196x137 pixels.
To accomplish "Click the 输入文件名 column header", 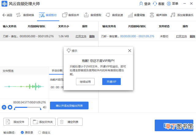I will tap(9, 26).
